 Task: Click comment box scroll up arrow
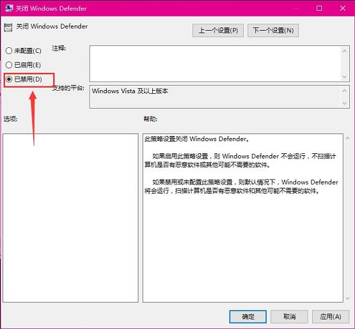[344, 51]
